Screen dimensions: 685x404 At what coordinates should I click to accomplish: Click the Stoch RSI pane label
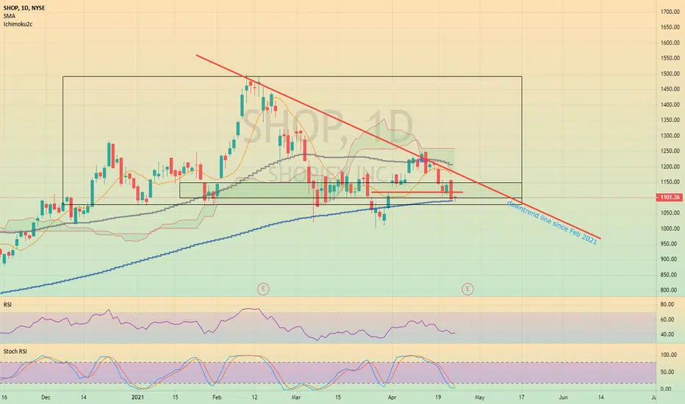tap(15, 351)
